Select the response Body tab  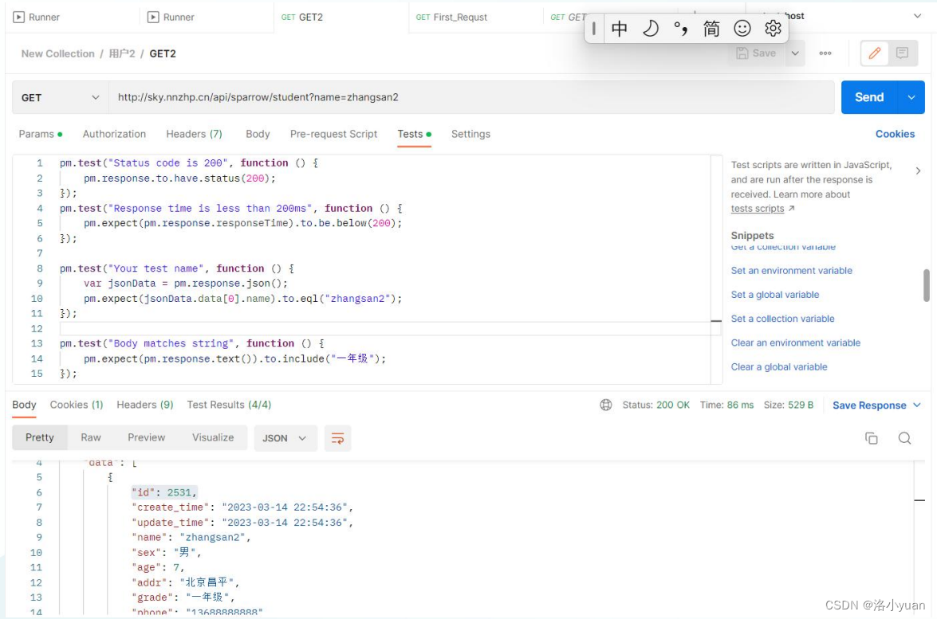[x=24, y=405]
